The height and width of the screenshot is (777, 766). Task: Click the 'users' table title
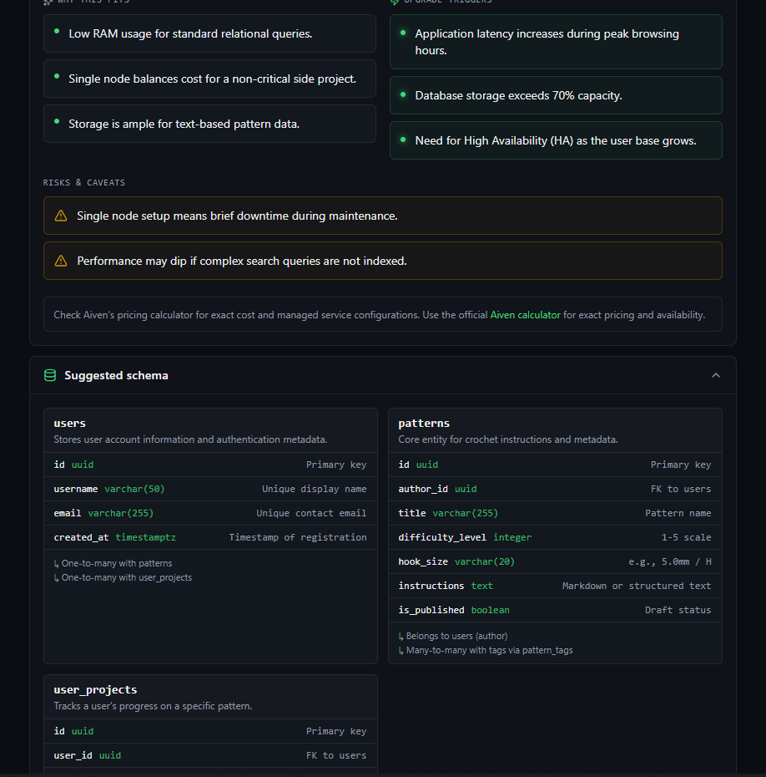[70, 424]
